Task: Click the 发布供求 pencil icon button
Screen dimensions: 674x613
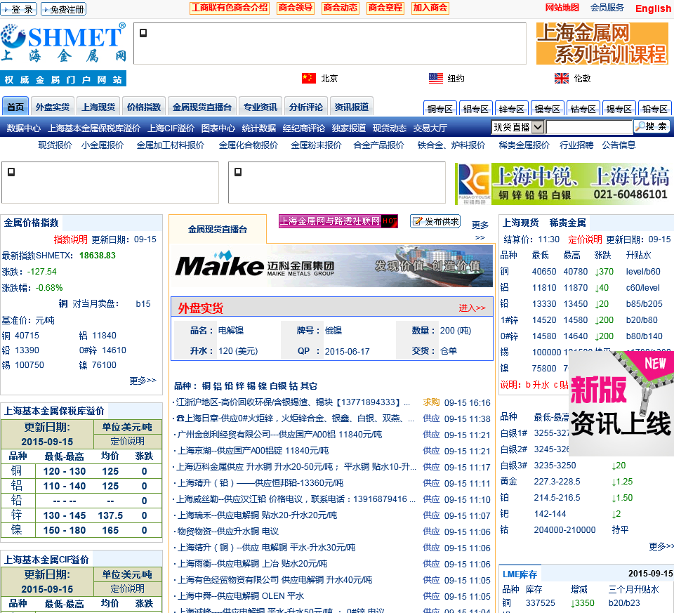Action: [435, 221]
